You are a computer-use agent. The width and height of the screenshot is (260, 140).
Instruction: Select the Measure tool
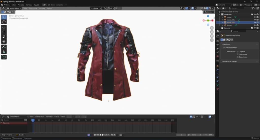4,52
